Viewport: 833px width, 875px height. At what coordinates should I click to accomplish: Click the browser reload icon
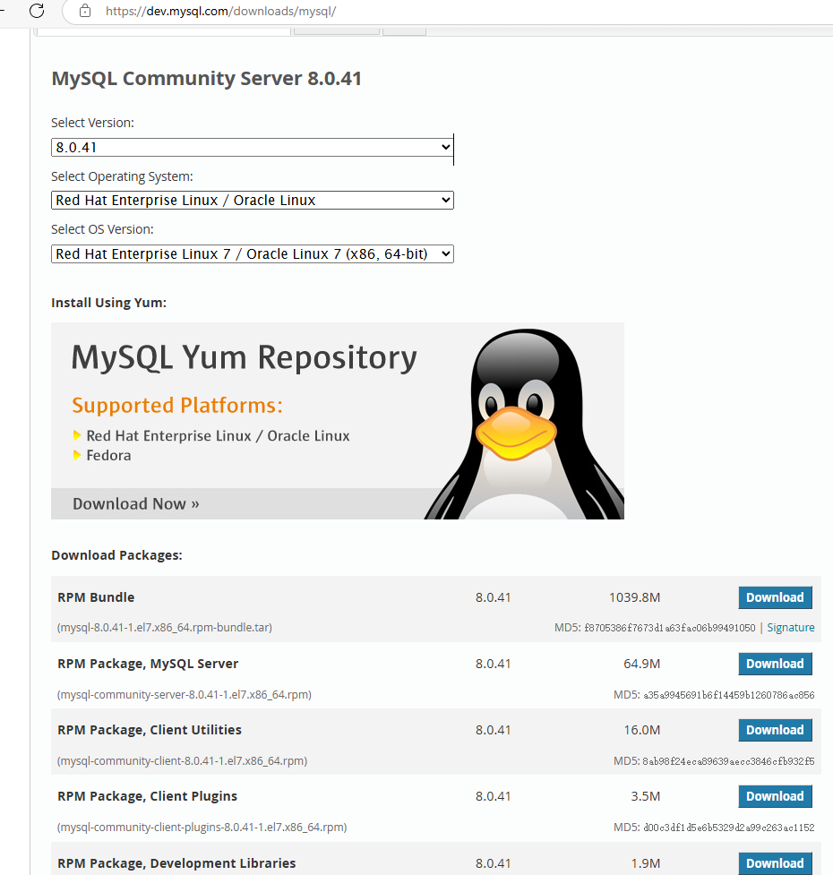37,12
